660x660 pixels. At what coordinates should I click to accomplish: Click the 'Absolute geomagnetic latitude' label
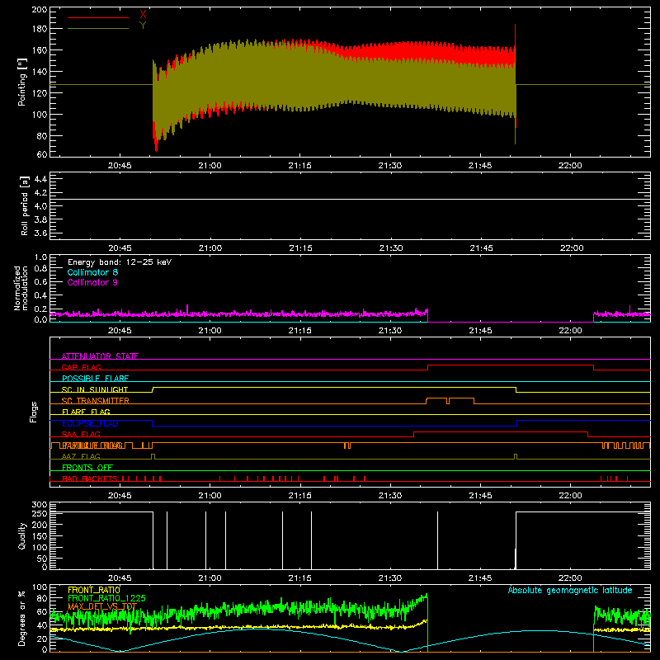pos(570,590)
